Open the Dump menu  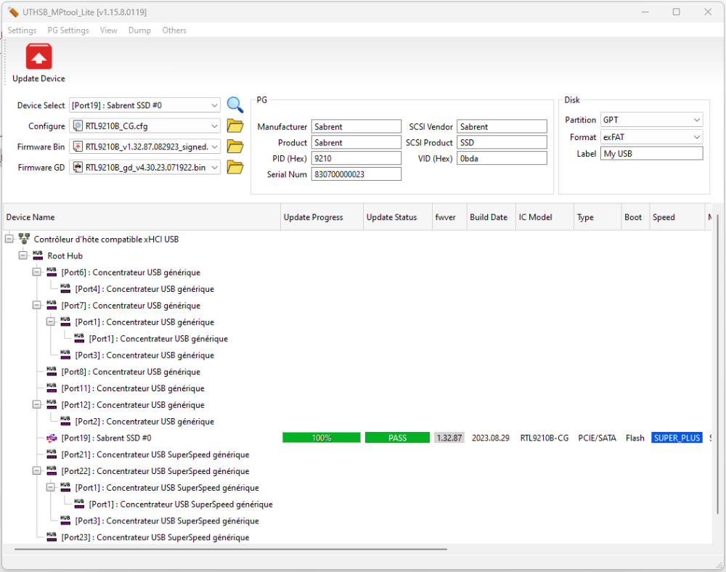(x=139, y=30)
